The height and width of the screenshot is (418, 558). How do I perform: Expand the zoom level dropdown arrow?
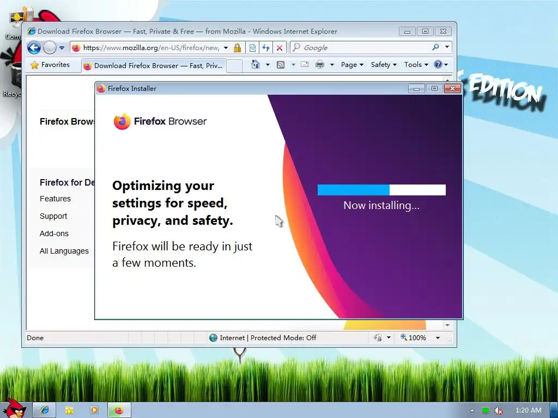click(x=438, y=337)
